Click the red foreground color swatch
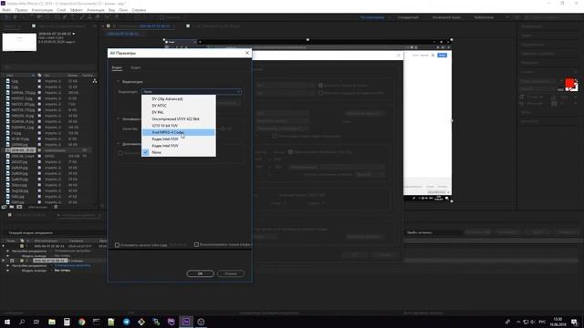Image resolution: width=584 pixels, height=328 pixels. pyautogui.click(x=569, y=83)
